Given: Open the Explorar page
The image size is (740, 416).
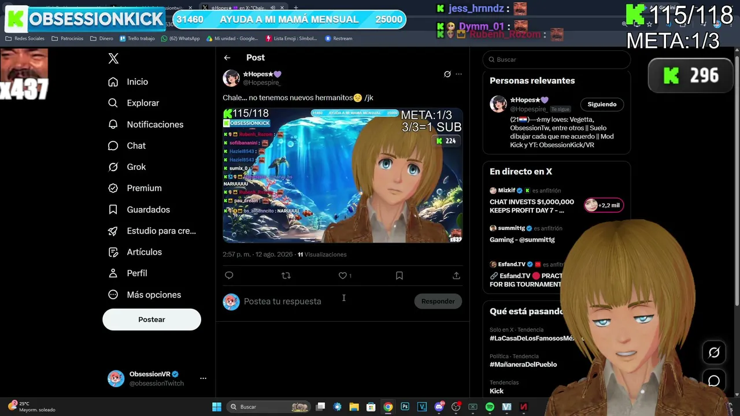Looking at the screenshot, I should (134, 103).
